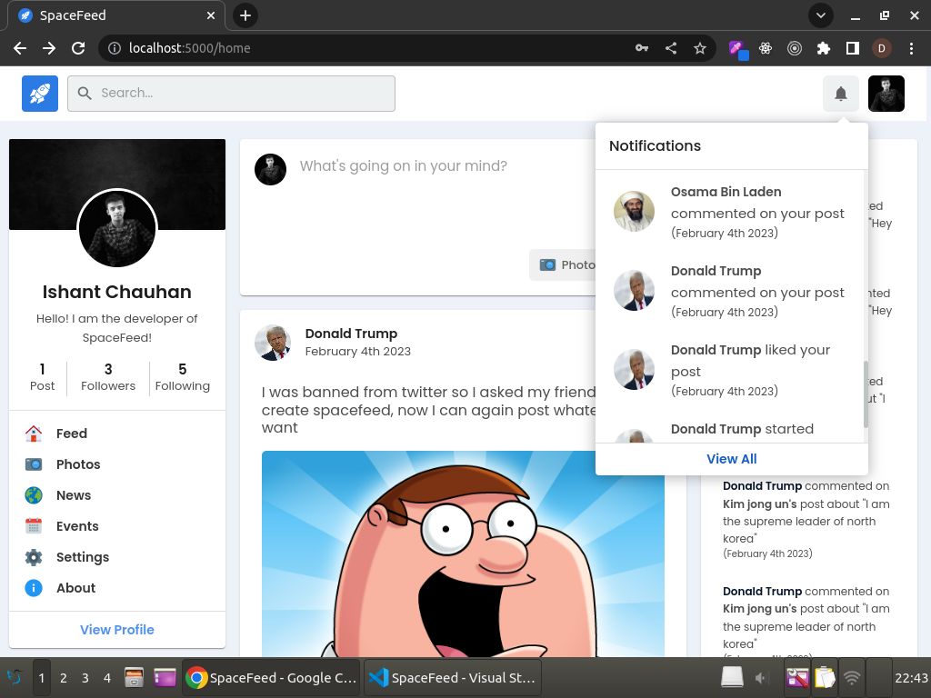
Task: Click the clock showing 22:43
Action: [911, 678]
